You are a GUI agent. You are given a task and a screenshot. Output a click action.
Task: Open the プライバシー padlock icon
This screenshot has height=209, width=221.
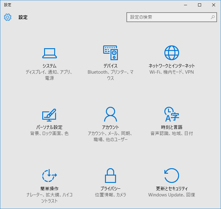(x=110, y=176)
